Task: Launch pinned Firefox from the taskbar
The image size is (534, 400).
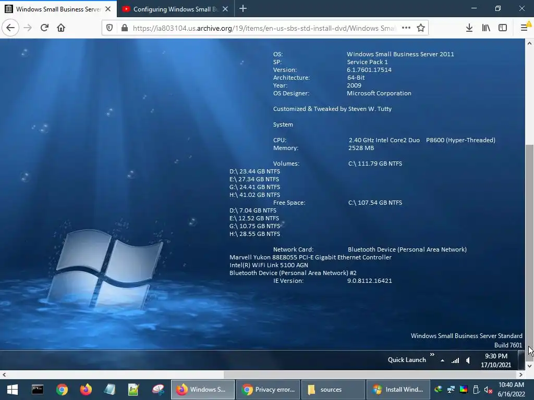Action: point(86,390)
